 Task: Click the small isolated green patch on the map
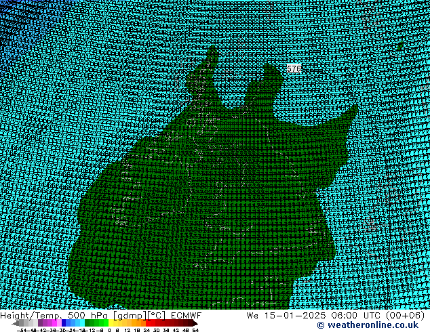[401, 45]
